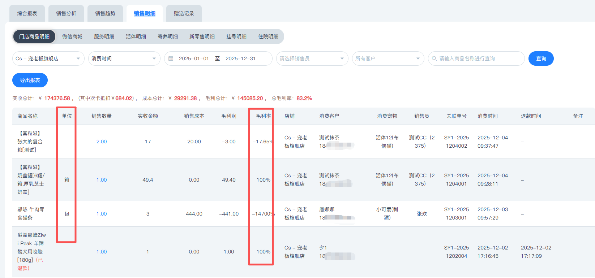The image size is (595, 278).
Task: Click the start date 2025-01-01 field
Action: (194, 58)
